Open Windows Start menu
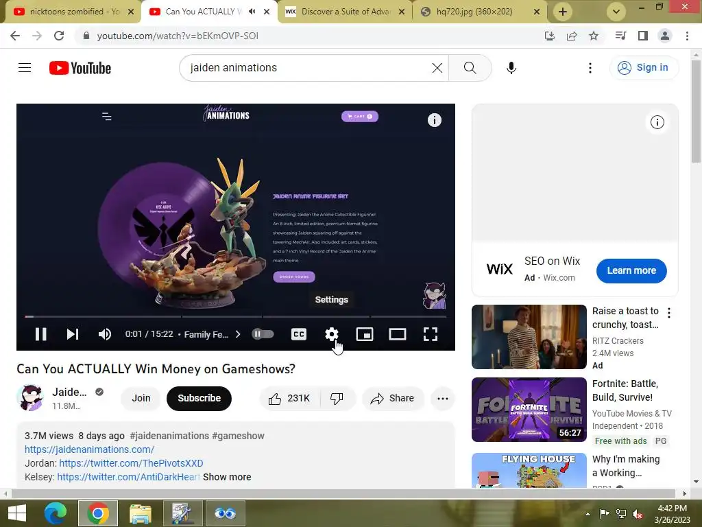Viewport: 702px width, 527px height. point(17,513)
